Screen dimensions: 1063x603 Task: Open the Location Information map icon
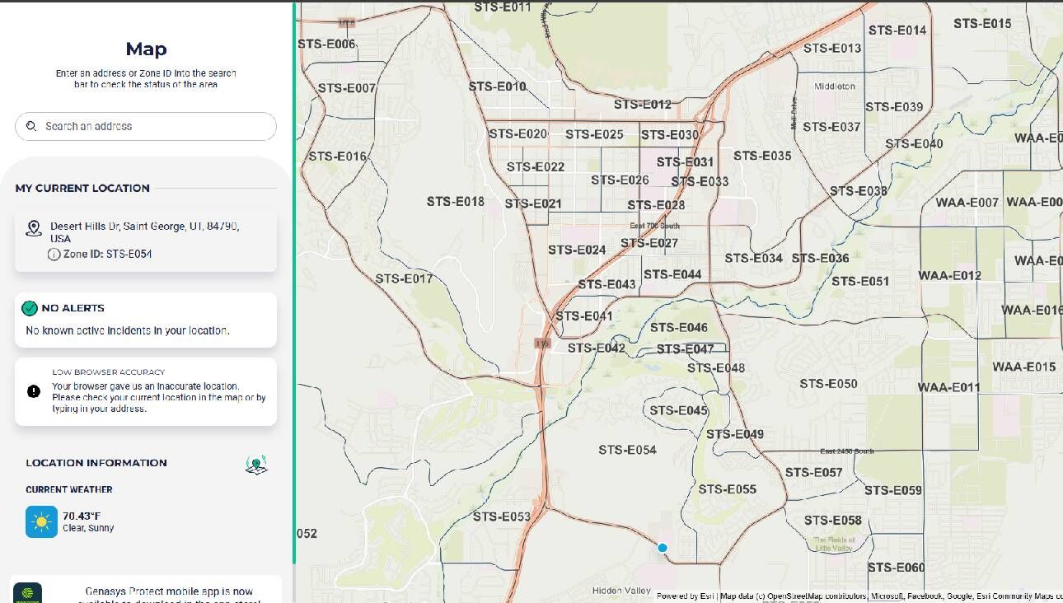[x=257, y=465]
